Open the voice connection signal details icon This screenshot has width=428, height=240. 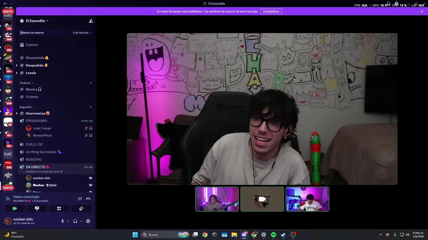coord(8,199)
